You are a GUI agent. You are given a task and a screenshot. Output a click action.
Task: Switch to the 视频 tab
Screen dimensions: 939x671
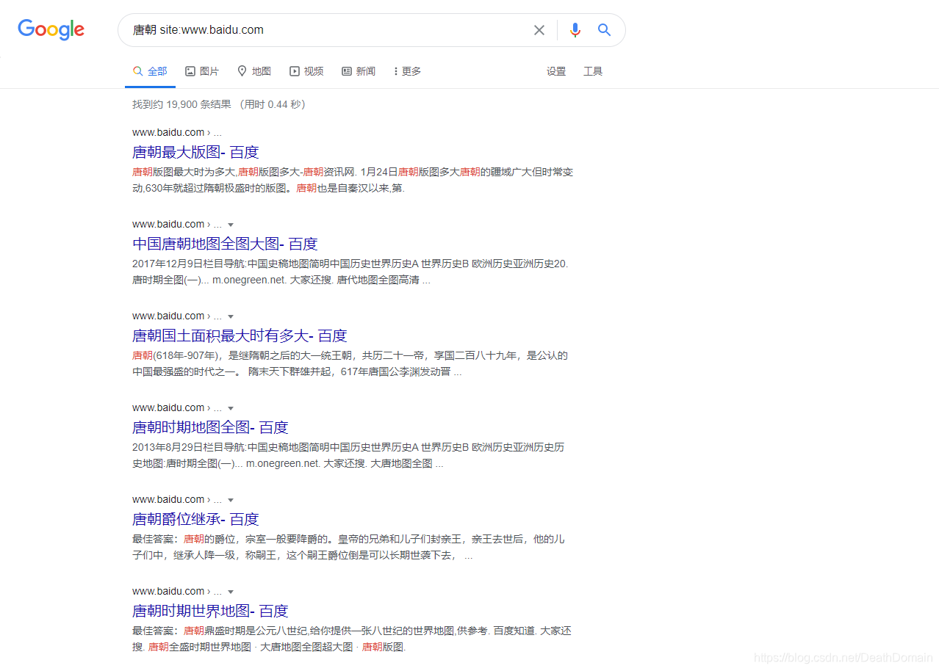306,71
